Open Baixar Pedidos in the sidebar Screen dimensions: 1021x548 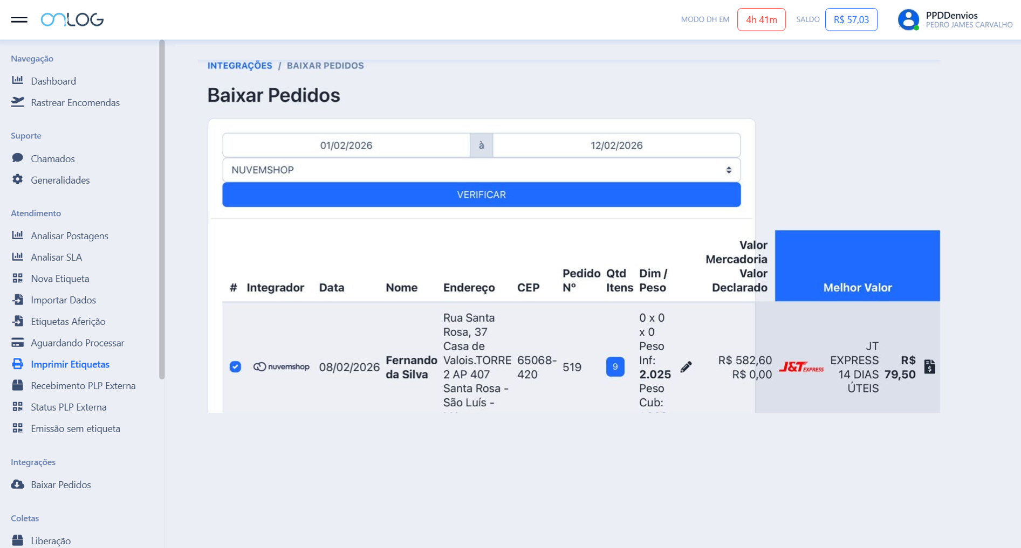point(61,484)
